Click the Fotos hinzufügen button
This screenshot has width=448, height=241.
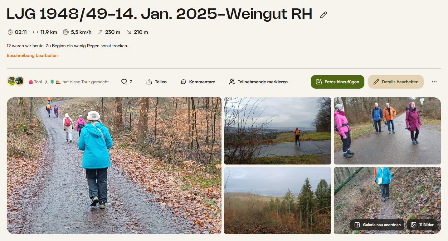coord(337,82)
